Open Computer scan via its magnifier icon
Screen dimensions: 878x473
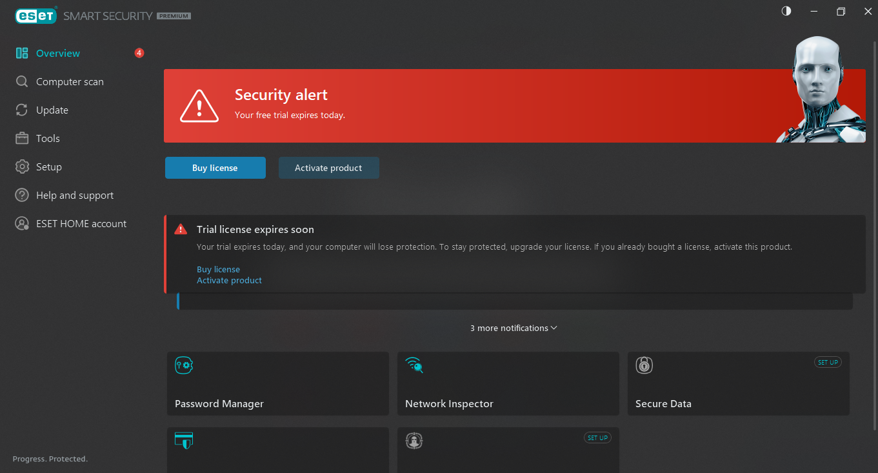click(x=22, y=82)
